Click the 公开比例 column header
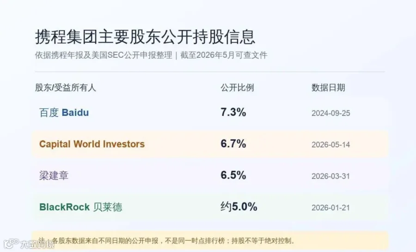Viewport: 416px width, 252px height. [x=237, y=87]
